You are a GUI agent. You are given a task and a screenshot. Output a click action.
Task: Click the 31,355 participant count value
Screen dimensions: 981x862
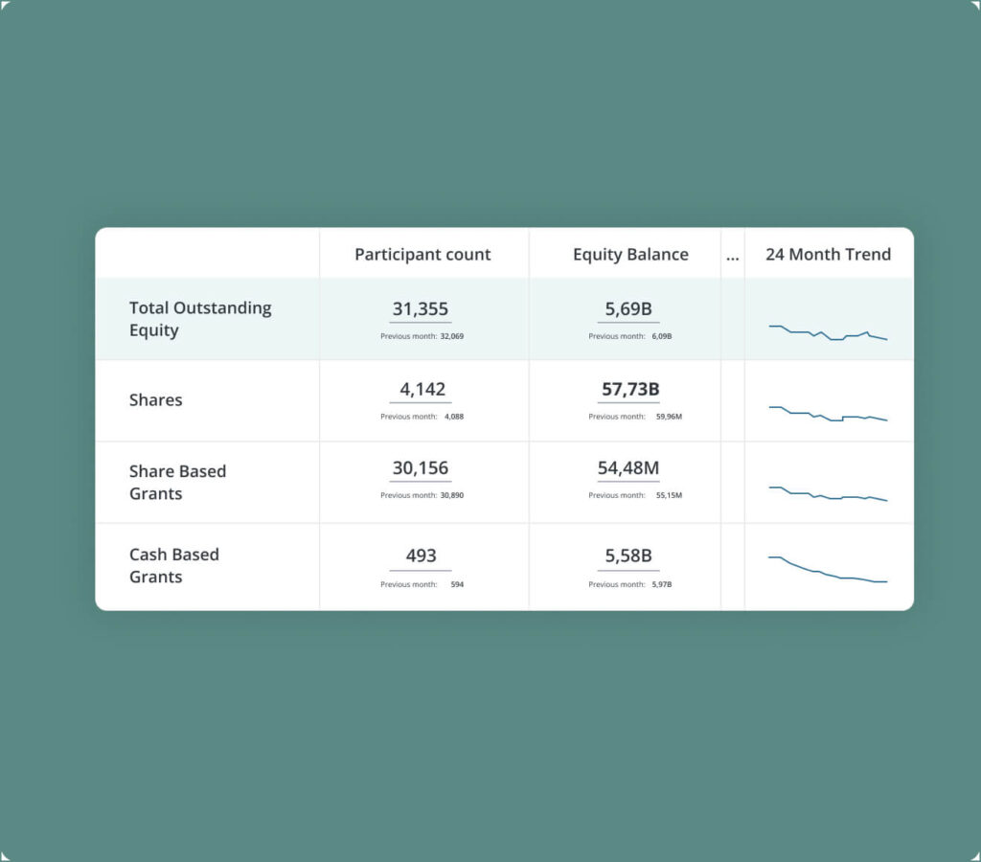421,309
